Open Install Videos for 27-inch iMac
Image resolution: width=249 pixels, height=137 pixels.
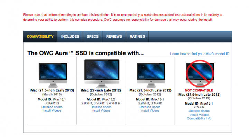click(101, 111)
